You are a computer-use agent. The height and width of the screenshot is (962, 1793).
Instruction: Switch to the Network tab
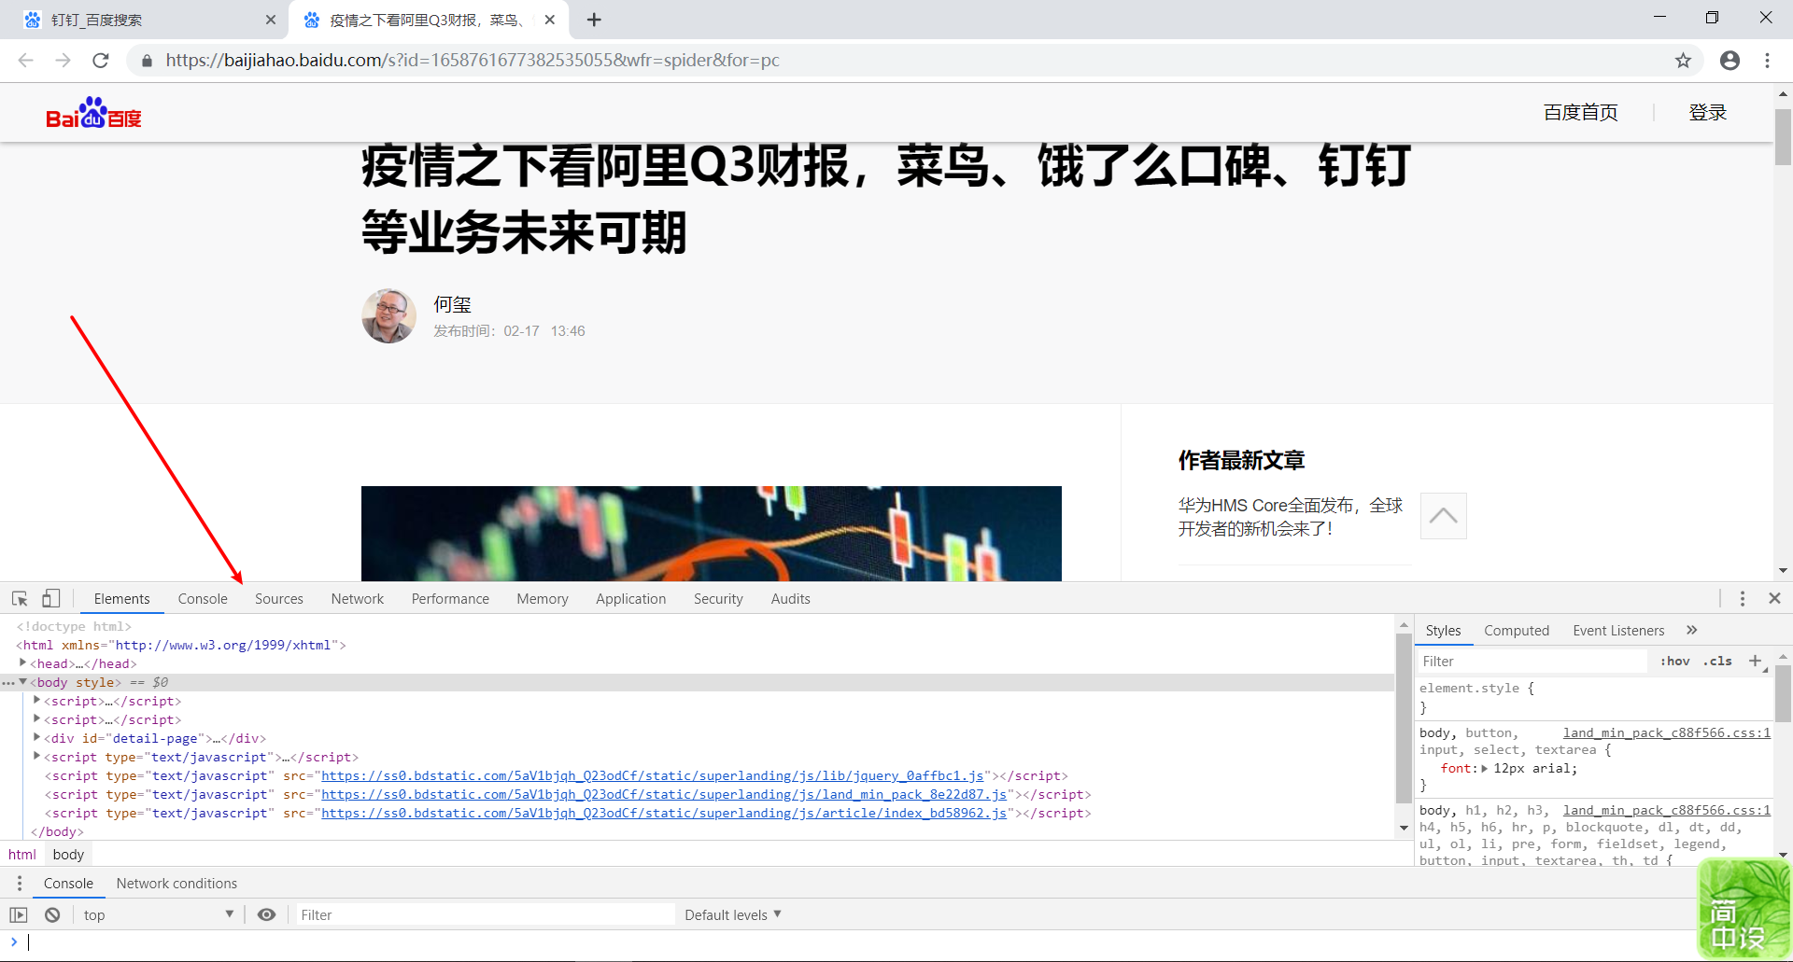[358, 598]
